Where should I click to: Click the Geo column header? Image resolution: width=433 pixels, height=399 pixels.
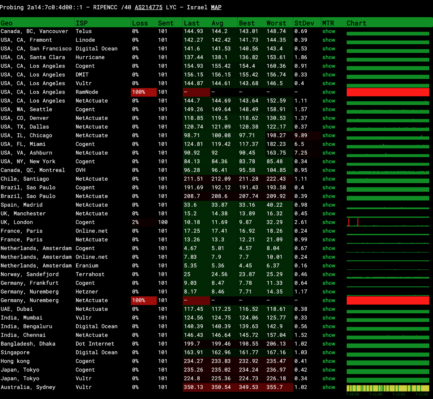(x=6, y=23)
